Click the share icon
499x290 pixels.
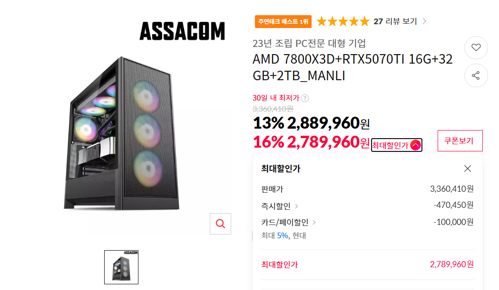(x=476, y=75)
